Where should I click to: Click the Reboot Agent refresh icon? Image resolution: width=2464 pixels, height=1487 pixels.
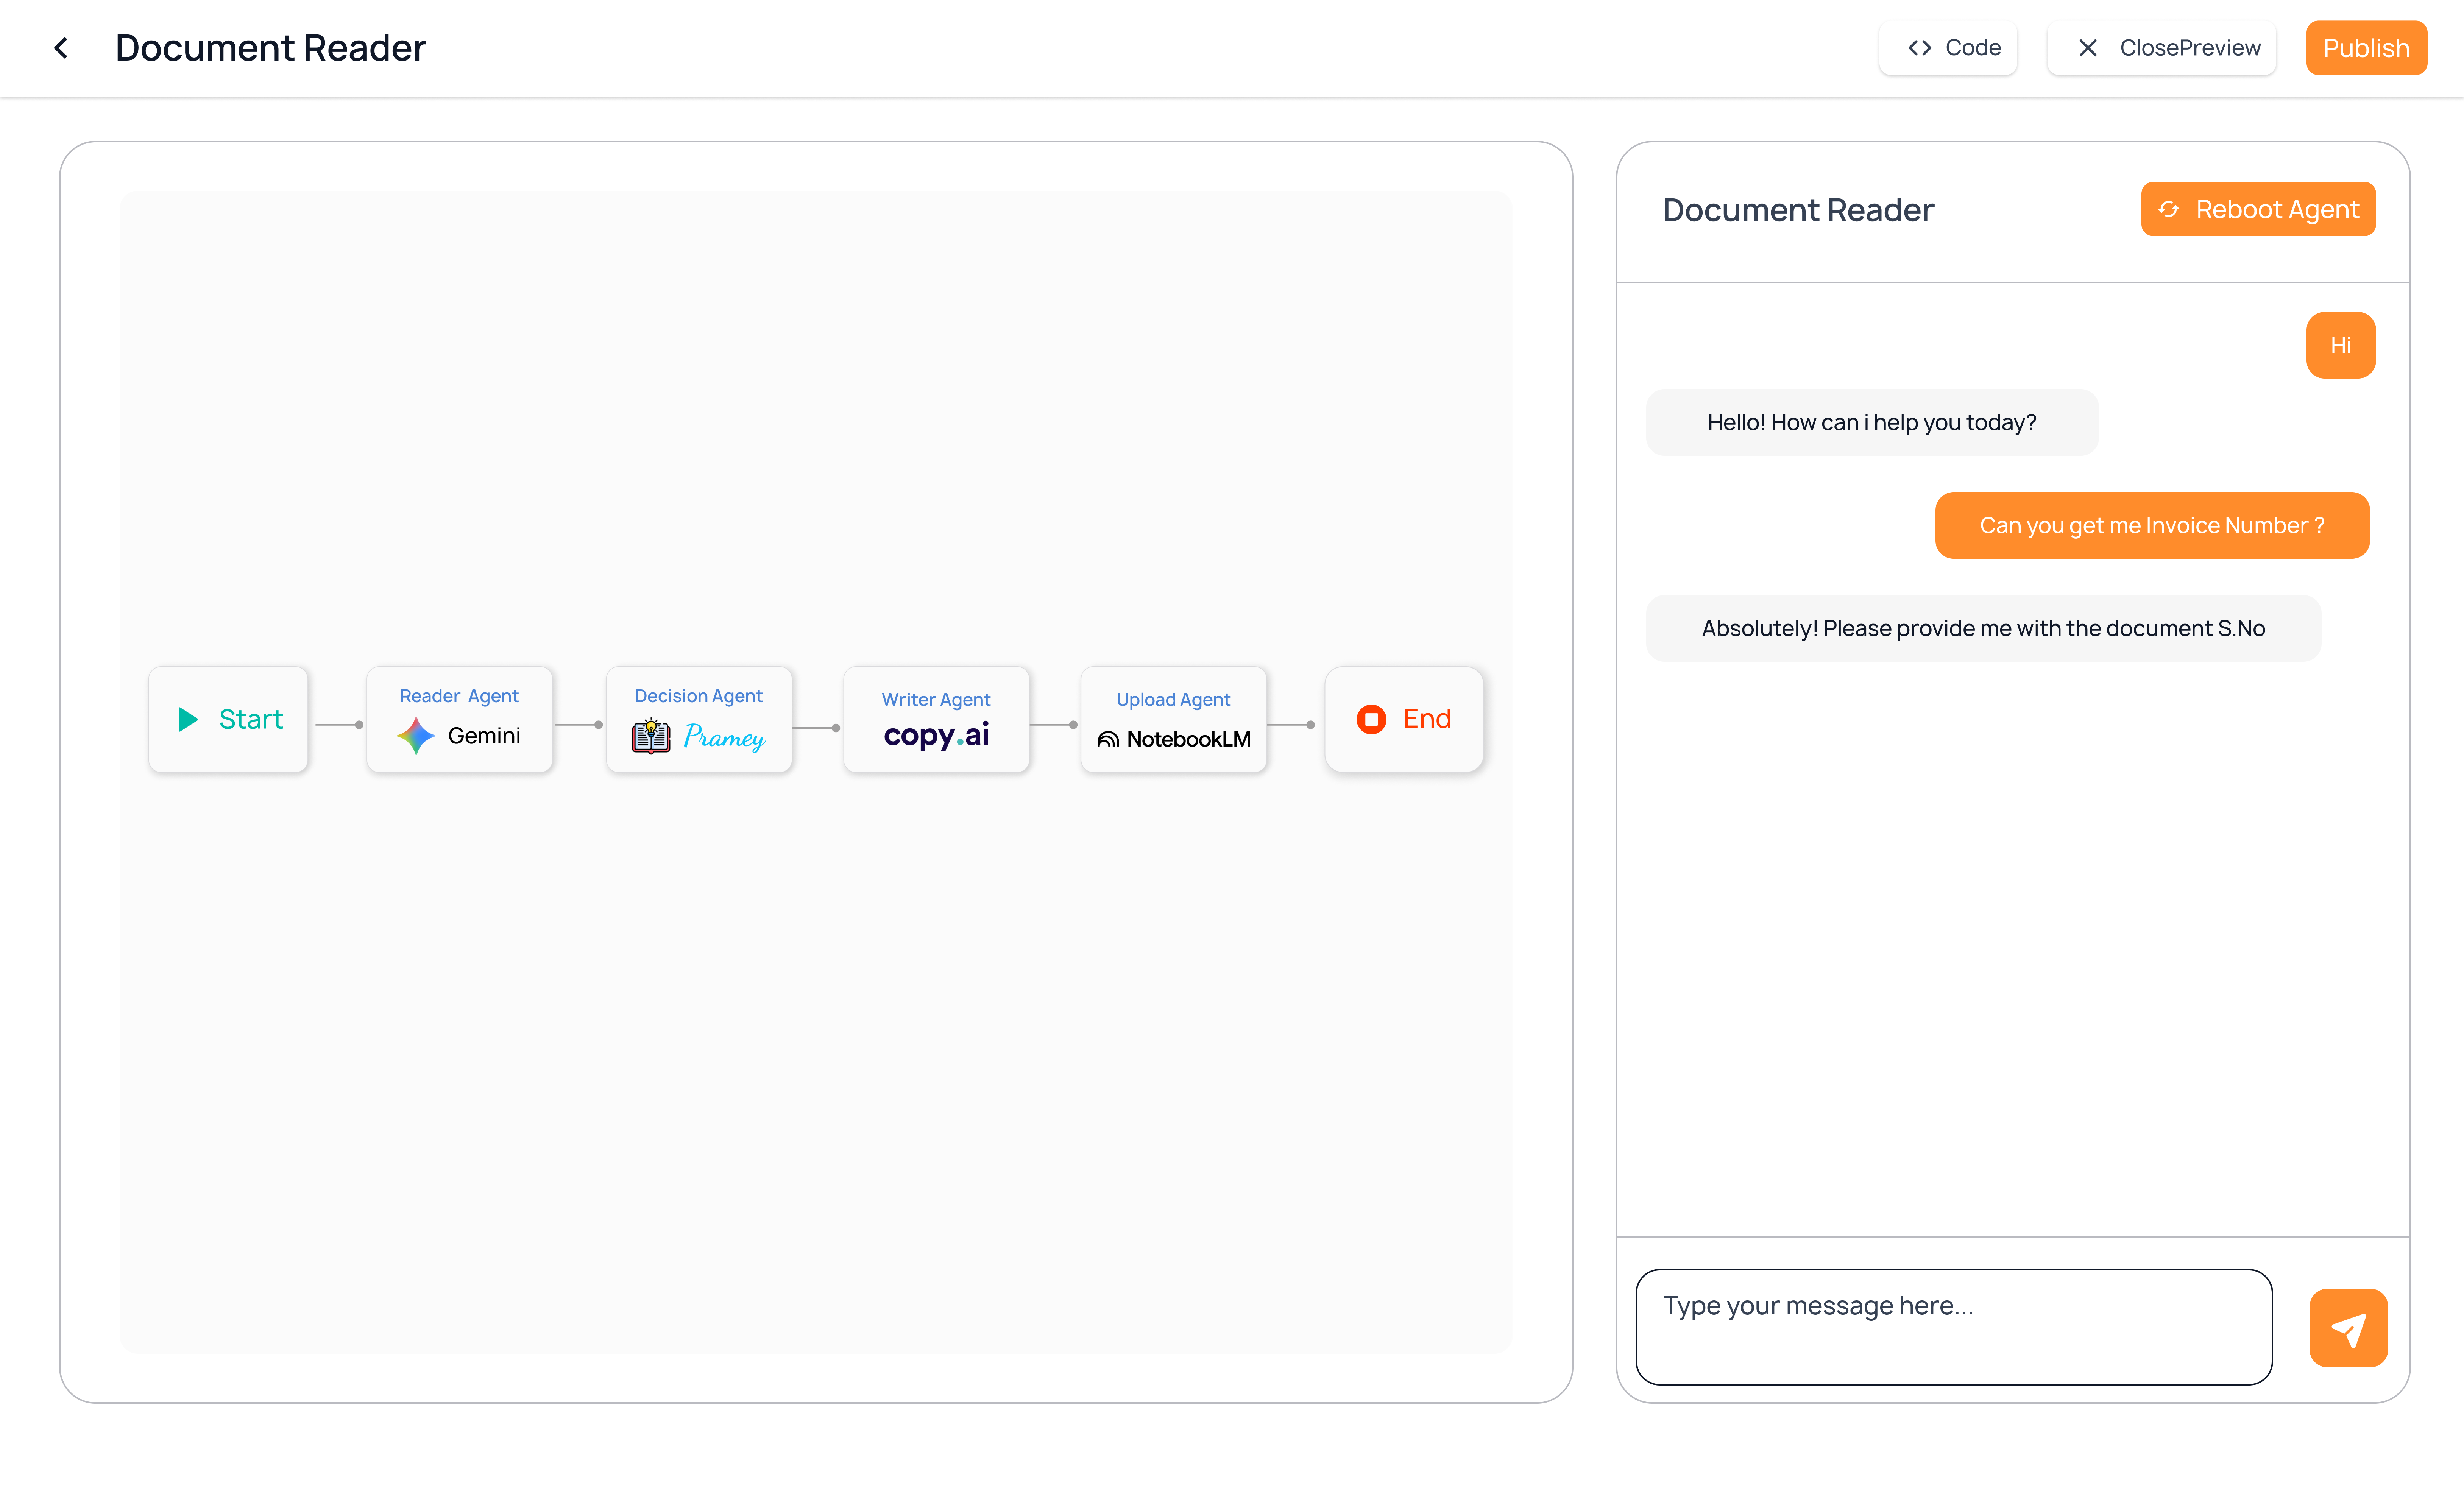pos(2168,209)
